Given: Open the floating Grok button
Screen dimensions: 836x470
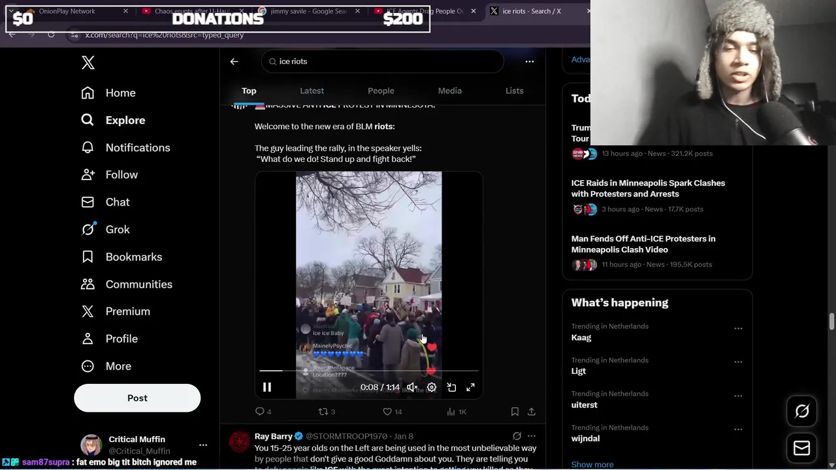Looking at the screenshot, I should 802,411.
